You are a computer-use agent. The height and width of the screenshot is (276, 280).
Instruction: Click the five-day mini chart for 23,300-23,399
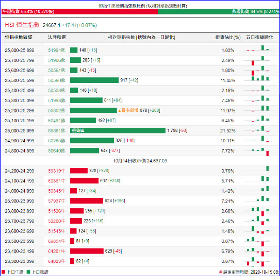[x=257, y=262]
